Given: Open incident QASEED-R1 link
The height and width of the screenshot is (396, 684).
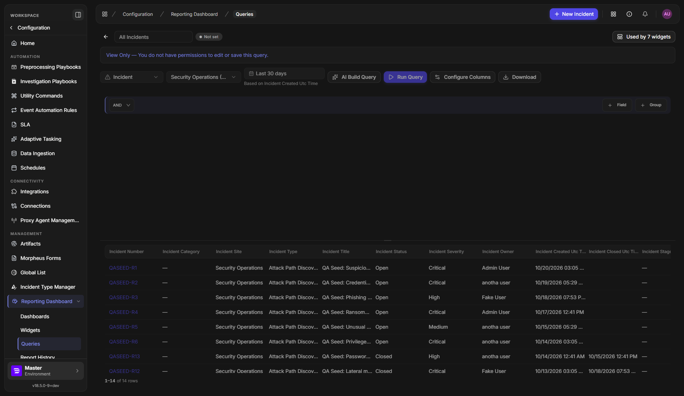Looking at the screenshot, I should [123, 268].
